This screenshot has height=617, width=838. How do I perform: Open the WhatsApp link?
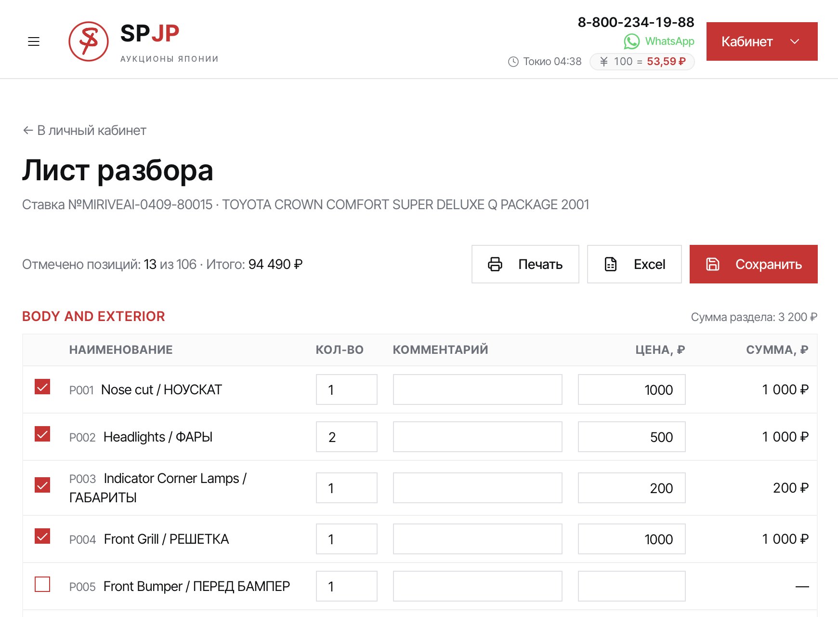(659, 41)
